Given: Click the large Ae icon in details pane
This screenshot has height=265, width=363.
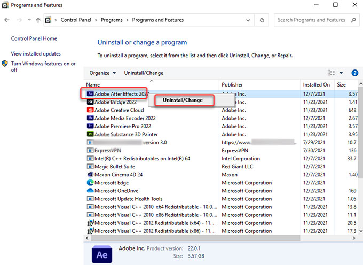Looking at the screenshot, I should (102, 254).
